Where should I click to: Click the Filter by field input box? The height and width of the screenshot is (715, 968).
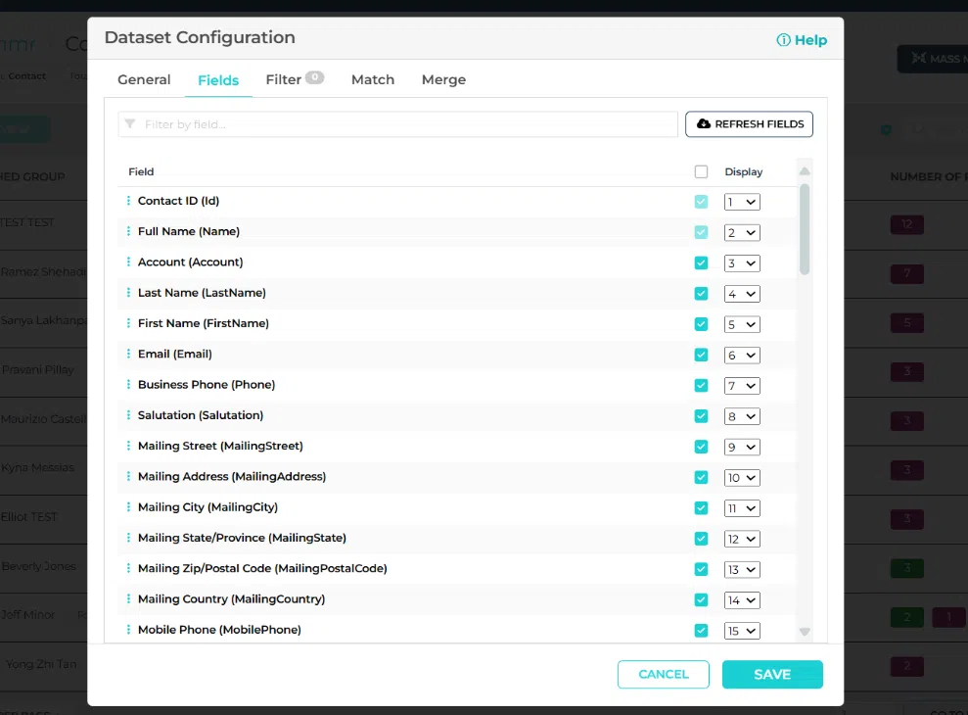pyautogui.click(x=406, y=124)
